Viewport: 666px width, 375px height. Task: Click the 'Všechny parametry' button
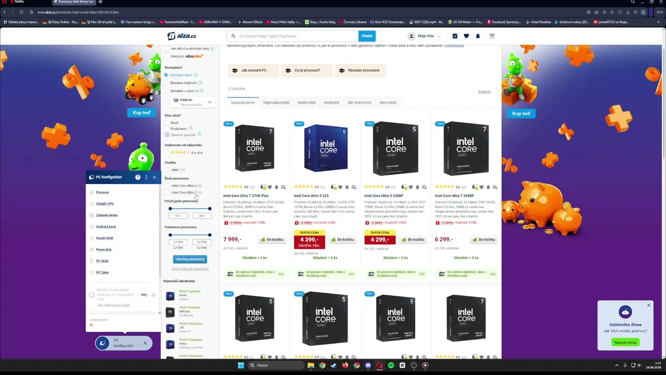pyautogui.click(x=190, y=259)
